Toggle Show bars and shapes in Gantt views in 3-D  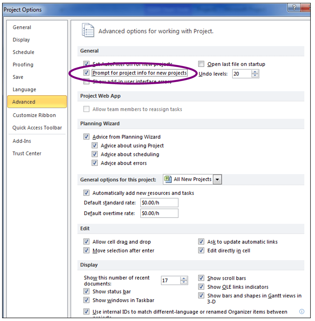click(x=201, y=295)
